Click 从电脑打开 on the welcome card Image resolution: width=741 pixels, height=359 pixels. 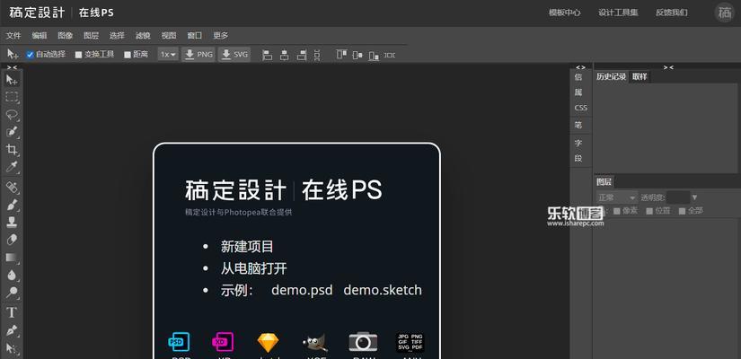coord(254,268)
